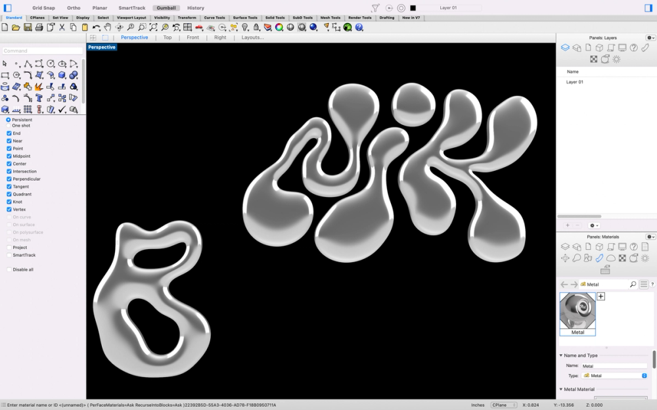Select the Persistent osnap radio button
The height and width of the screenshot is (410, 657).
pyautogui.click(x=9, y=120)
